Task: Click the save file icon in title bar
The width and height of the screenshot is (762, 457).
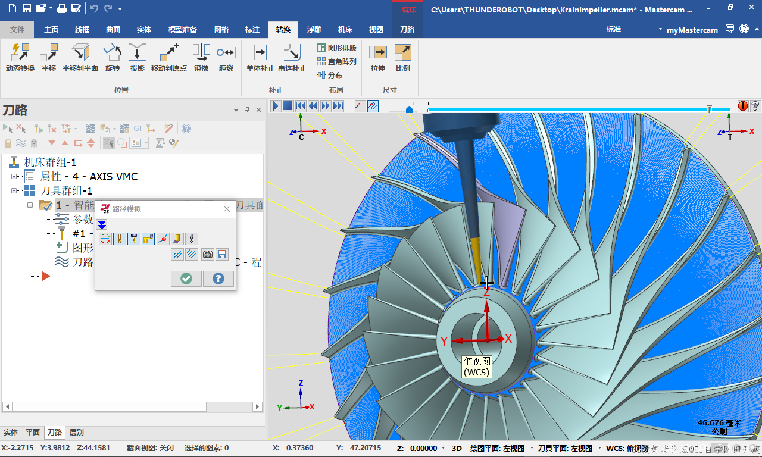Action: (x=26, y=8)
